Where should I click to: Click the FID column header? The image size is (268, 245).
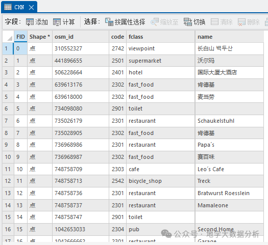point(20,37)
